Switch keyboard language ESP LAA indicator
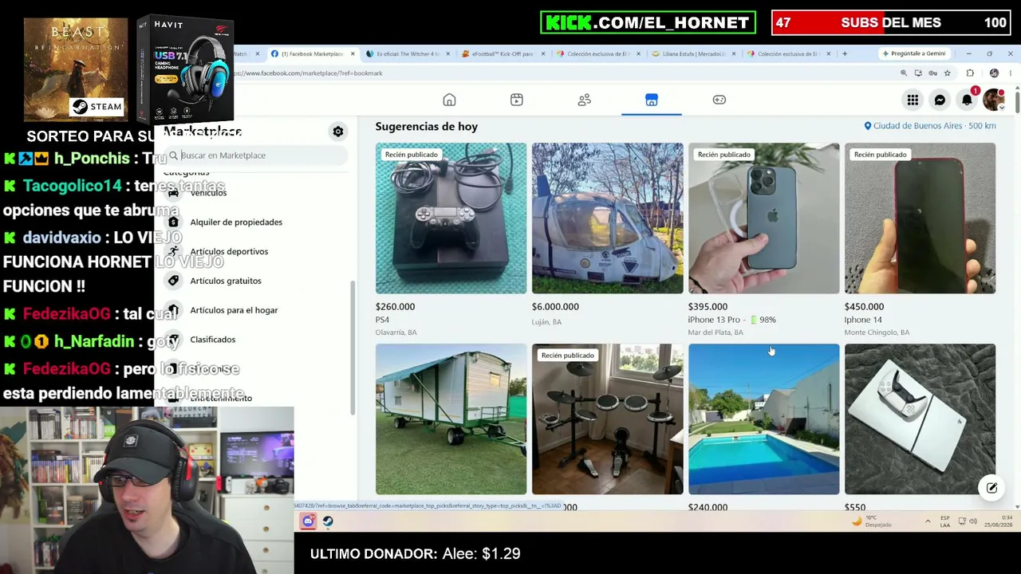Image resolution: width=1021 pixels, height=574 pixels. coord(945,521)
